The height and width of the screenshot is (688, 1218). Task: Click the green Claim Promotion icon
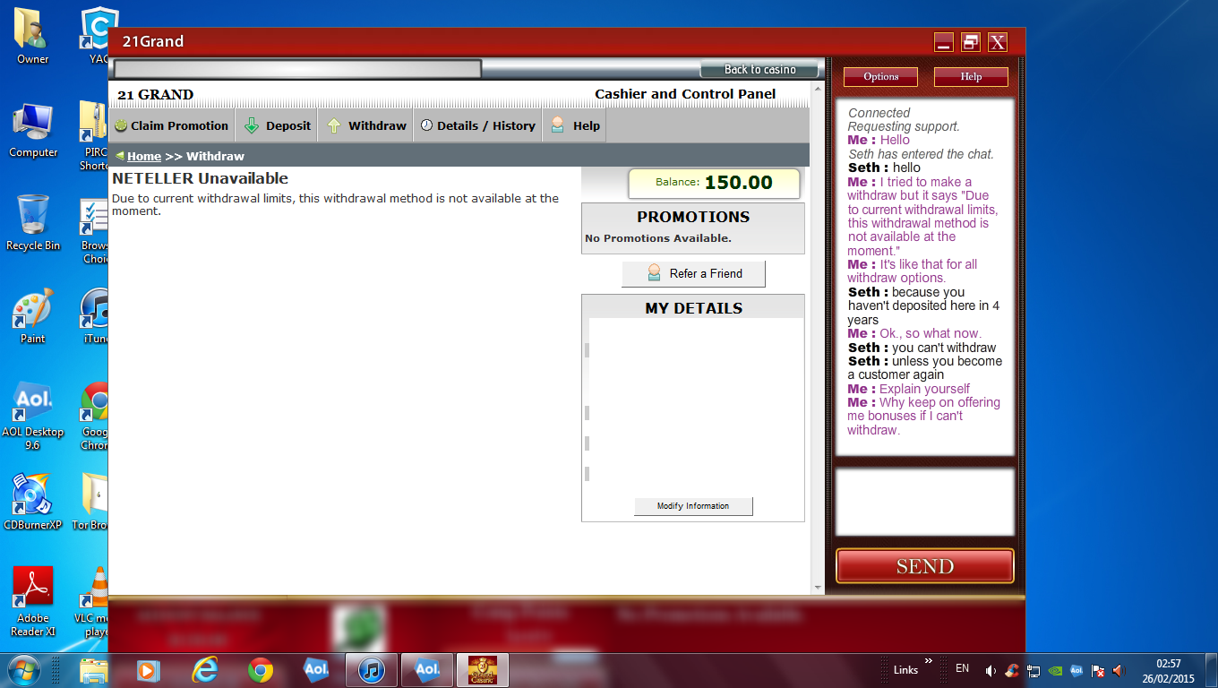(x=121, y=125)
